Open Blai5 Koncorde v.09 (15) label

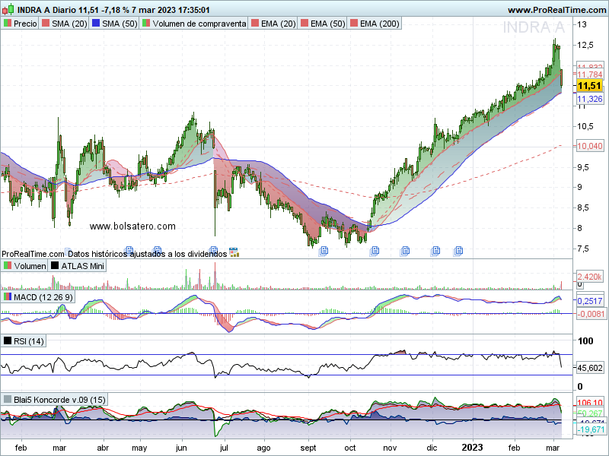tap(54, 400)
